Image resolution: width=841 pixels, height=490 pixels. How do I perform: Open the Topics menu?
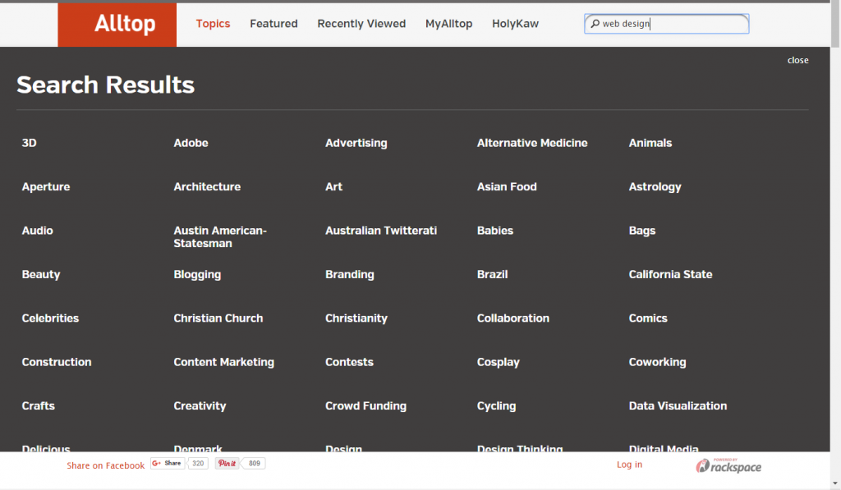pyautogui.click(x=213, y=24)
